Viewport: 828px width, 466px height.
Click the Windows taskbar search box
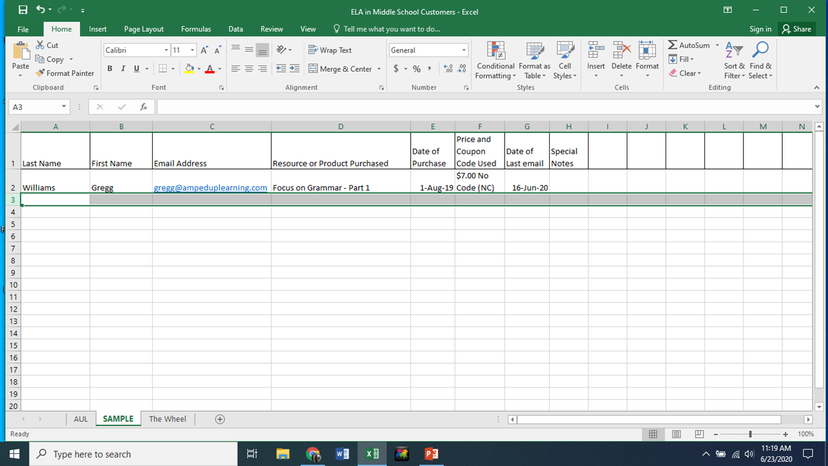tap(132, 454)
